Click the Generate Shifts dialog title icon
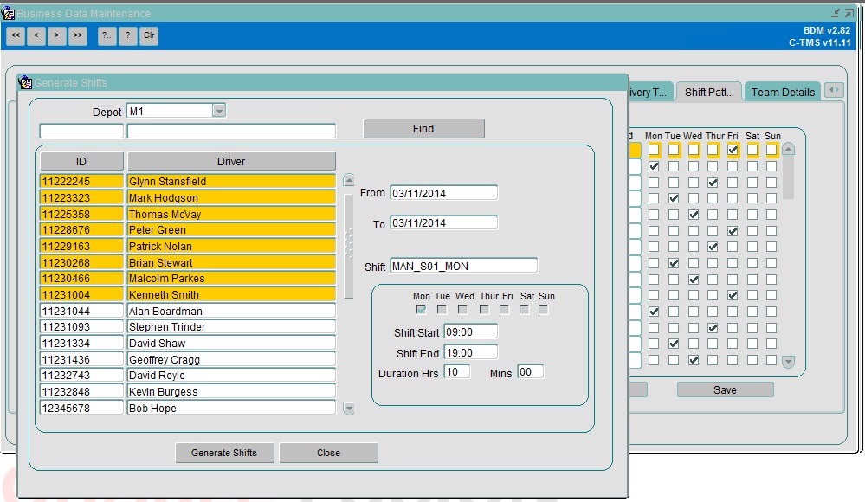This screenshot has height=502, width=865. tap(25, 83)
